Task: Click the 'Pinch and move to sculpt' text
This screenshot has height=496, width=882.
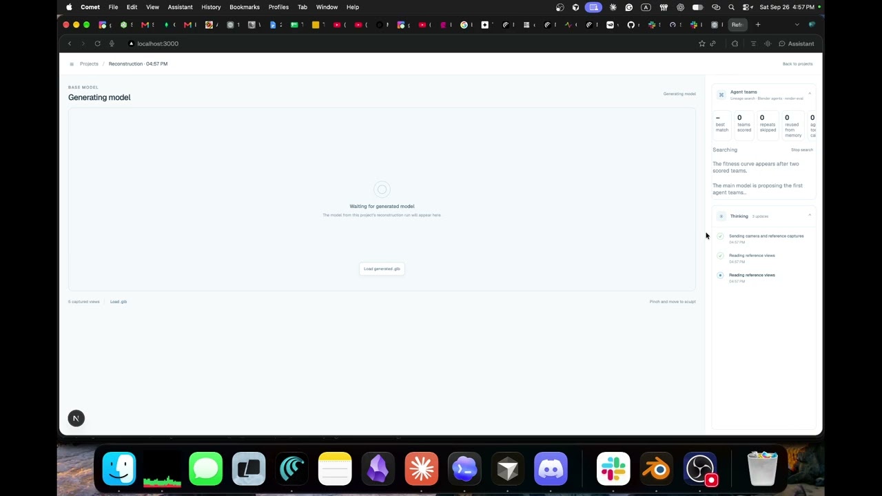Action: click(673, 302)
